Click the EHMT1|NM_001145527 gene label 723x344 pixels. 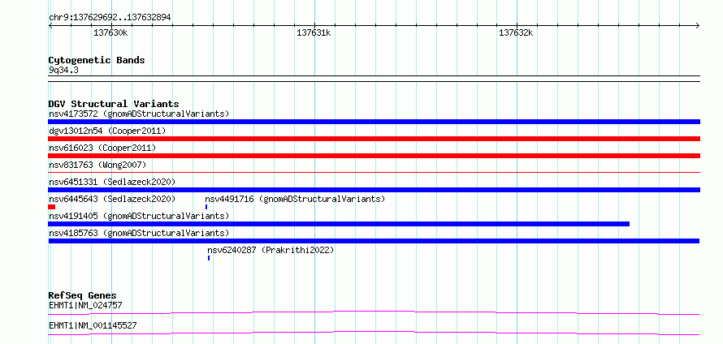pyautogui.click(x=93, y=326)
